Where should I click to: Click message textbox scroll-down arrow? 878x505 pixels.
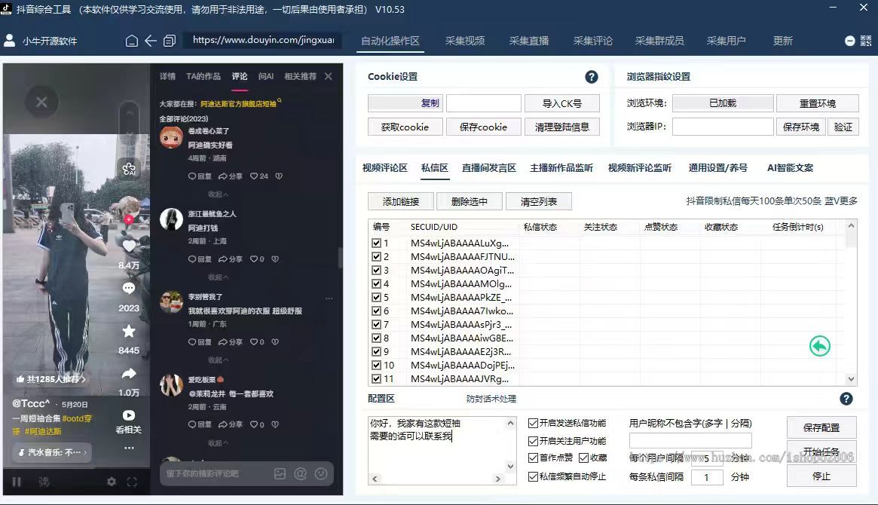pos(510,466)
